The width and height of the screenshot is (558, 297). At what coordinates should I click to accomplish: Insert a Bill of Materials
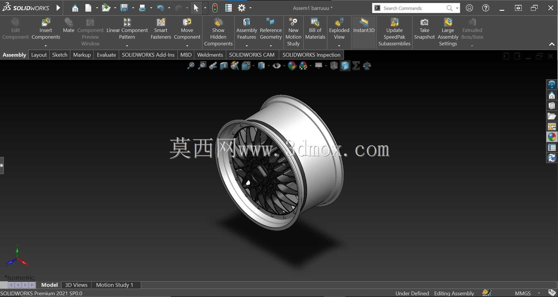pos(315,29)
